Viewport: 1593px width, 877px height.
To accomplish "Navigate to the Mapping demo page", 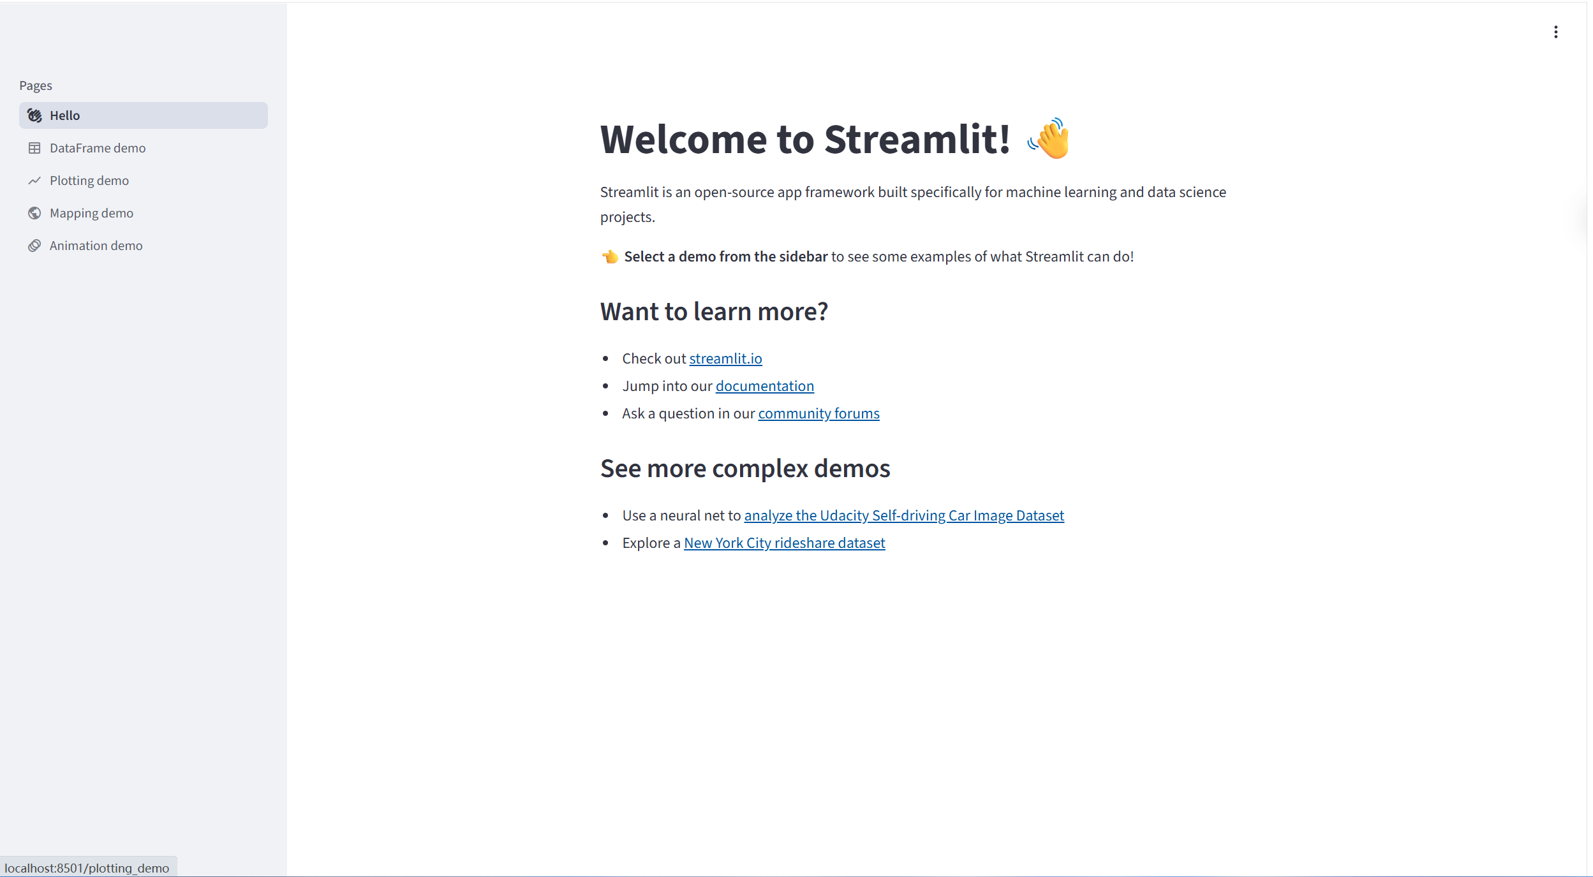I will point(92,213).
